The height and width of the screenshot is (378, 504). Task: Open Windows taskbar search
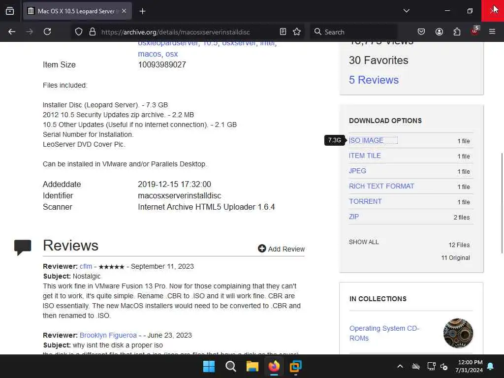230,366
